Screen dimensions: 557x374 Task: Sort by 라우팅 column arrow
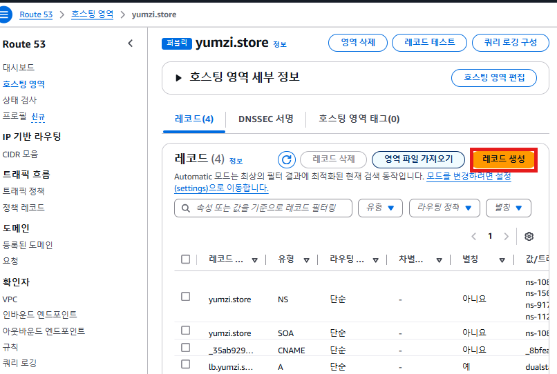coord(375,260)
